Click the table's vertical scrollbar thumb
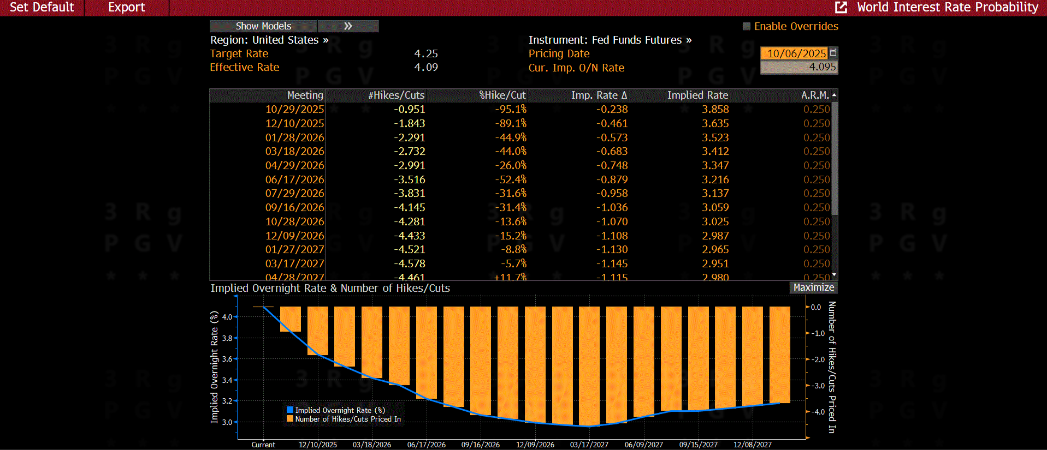Viewport: 1047px width, 450px height. (834, 158)
